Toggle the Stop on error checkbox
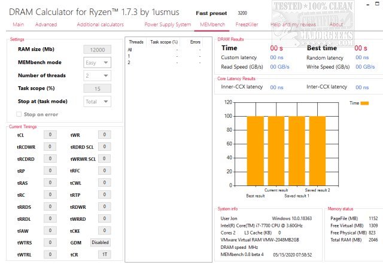The width and height of the screenshot is (383, 268). pyautogui.click(x=19, y=114)
